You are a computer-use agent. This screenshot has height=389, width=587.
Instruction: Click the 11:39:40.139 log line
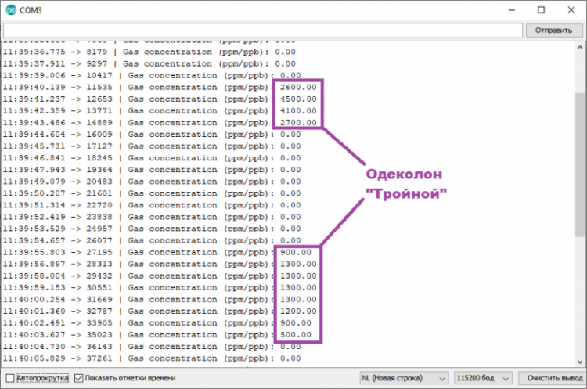click(x=141, y=88)
